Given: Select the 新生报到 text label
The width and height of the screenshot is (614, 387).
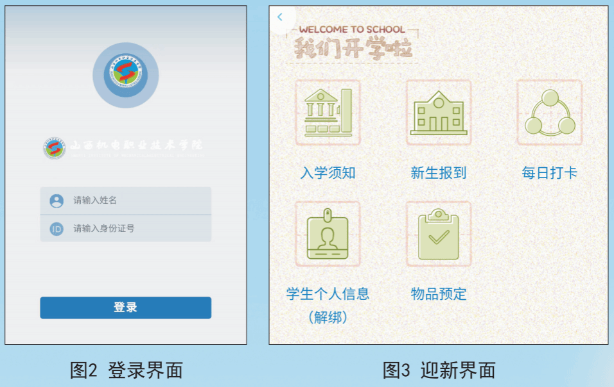Looking at the screenshot, I should 439,172.
